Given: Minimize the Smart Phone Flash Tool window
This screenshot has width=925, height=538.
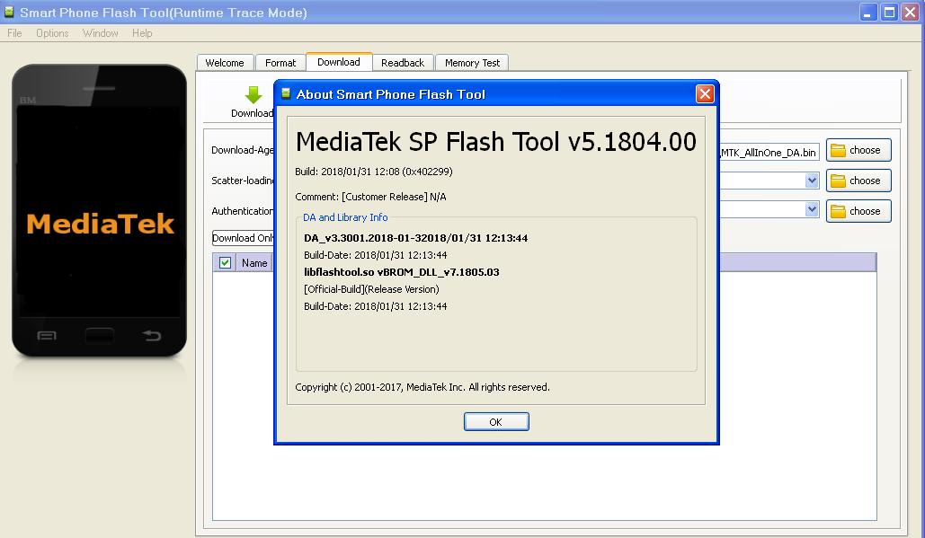Looking at the screenshot, I should click(867, 13).
